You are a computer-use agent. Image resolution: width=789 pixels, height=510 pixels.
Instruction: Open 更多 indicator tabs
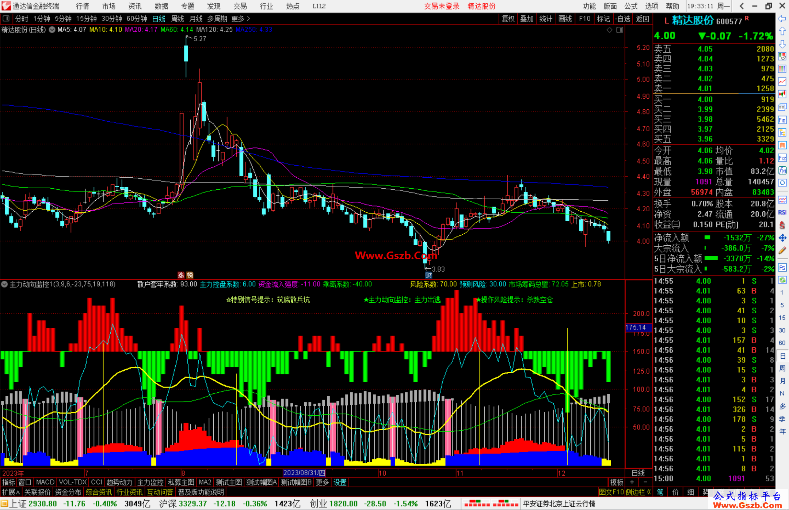[322, 482]
